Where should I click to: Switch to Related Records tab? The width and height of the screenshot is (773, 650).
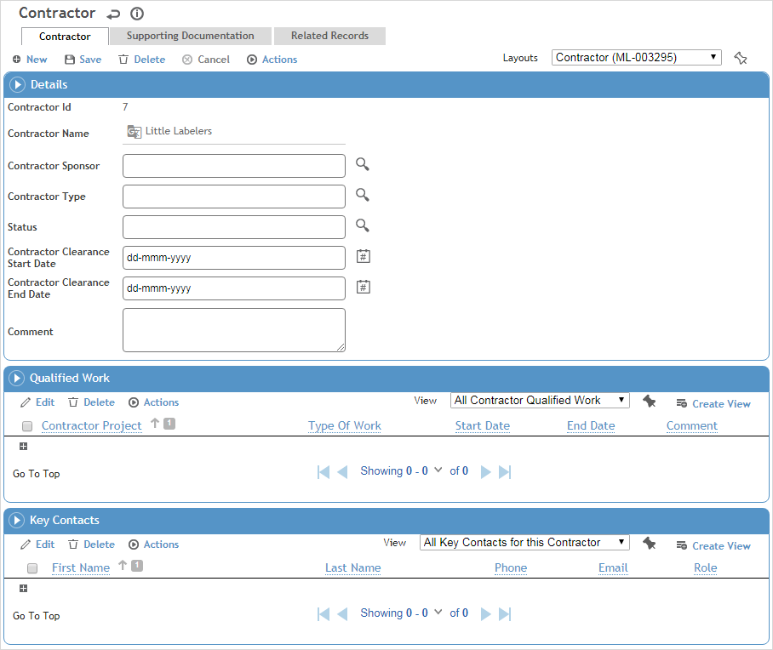[x=329, y=36]
